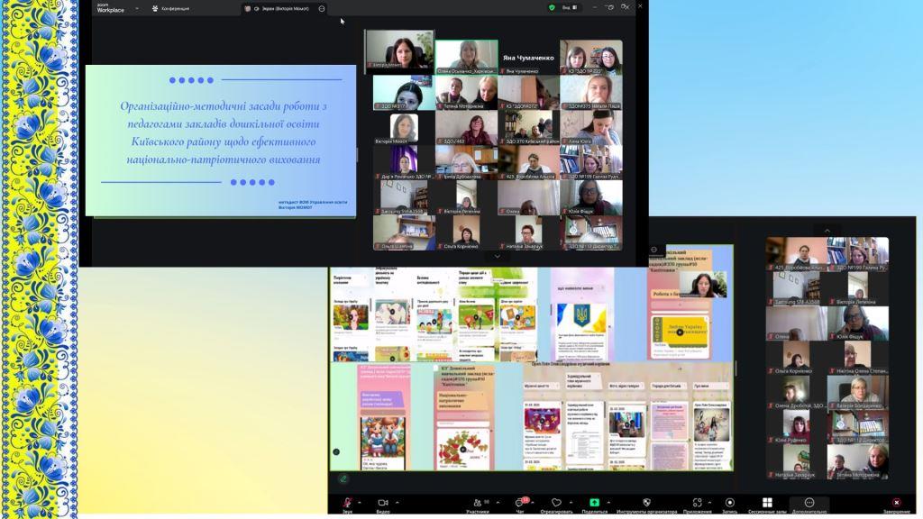Click the green encryption shield in title bar

coord(553,7)
